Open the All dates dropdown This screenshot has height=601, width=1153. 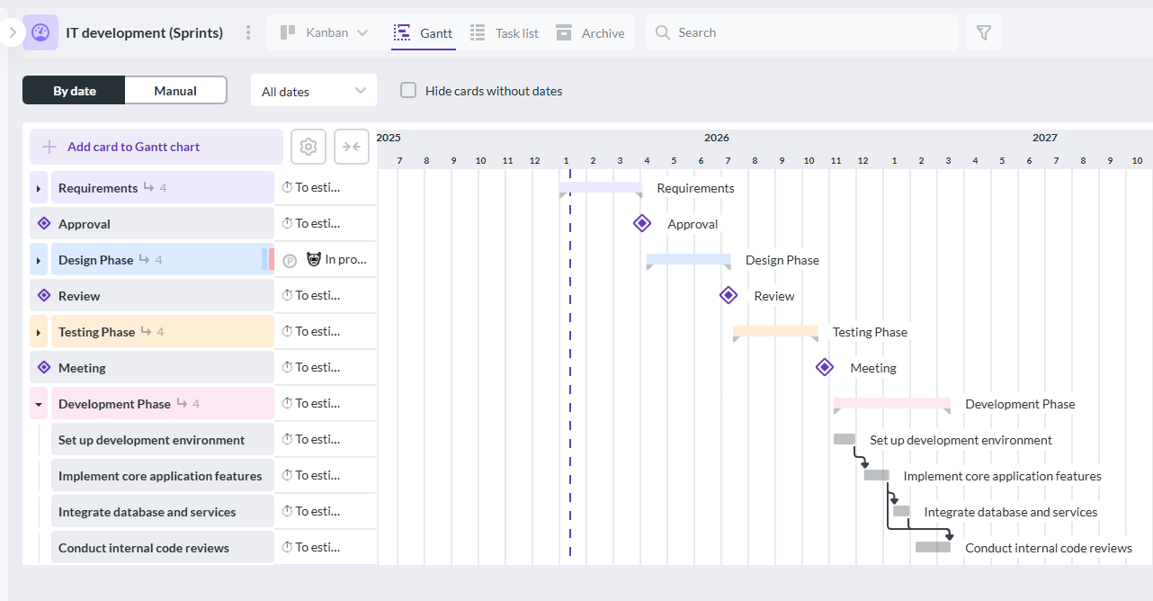coord(313,90)
